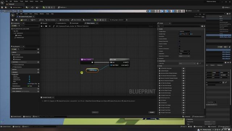
Task: Collapse the EventGraph entry in My Blueprint
Action: click(x=12, y=55)
